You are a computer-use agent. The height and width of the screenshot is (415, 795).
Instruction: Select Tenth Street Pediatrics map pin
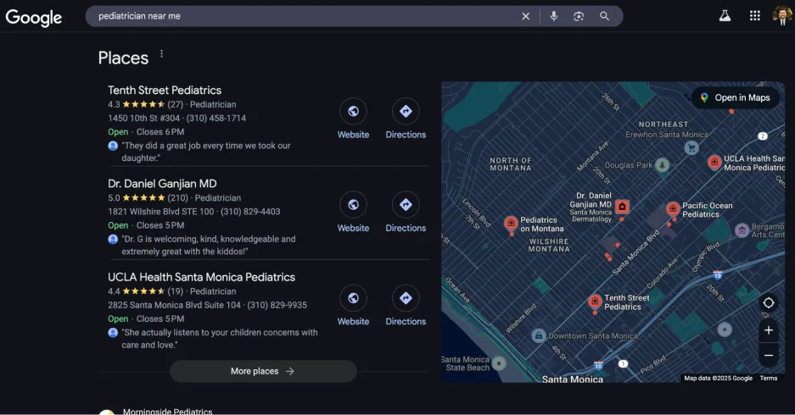click(595, 302)
